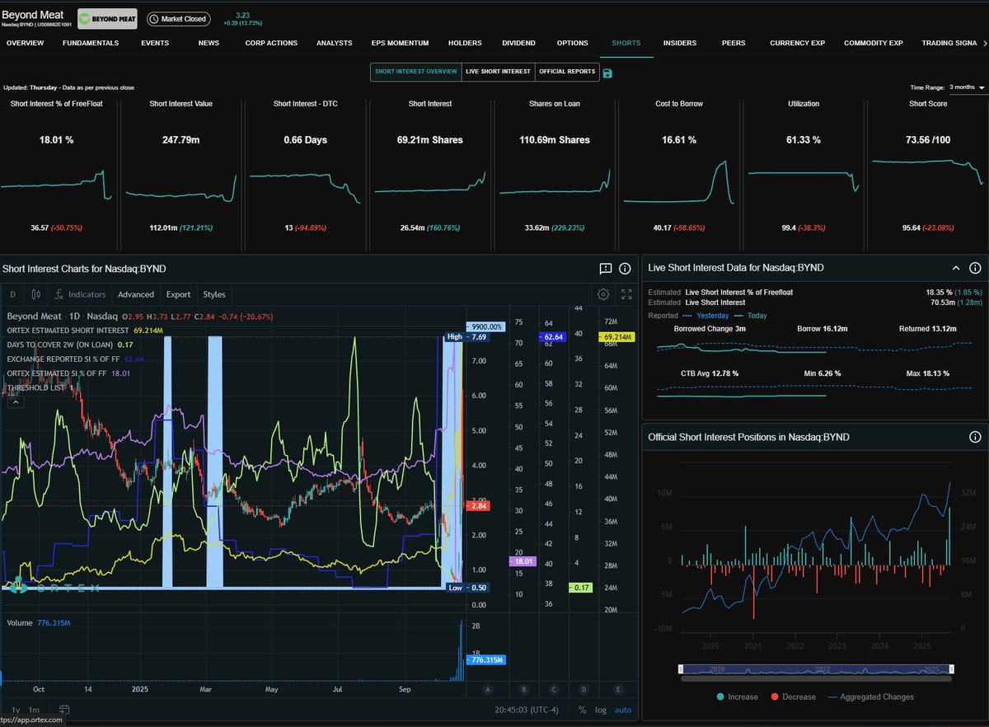The image size is (989, 727).
Task: Open the Events tab
Action: pyautogui.click(x=155, y=43)
